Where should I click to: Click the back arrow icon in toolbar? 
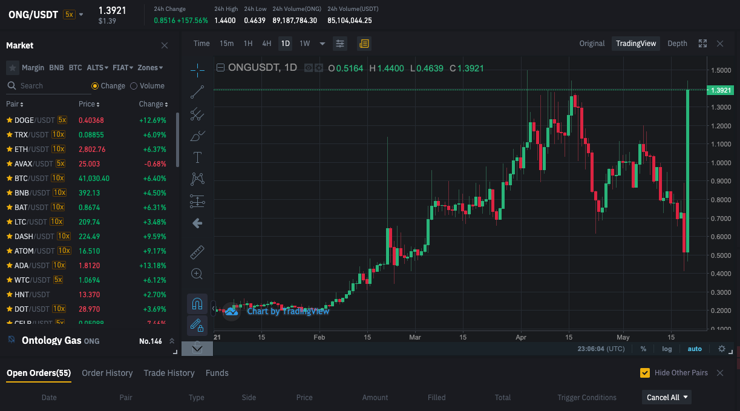pyautogui.click(x=197, y=223)
